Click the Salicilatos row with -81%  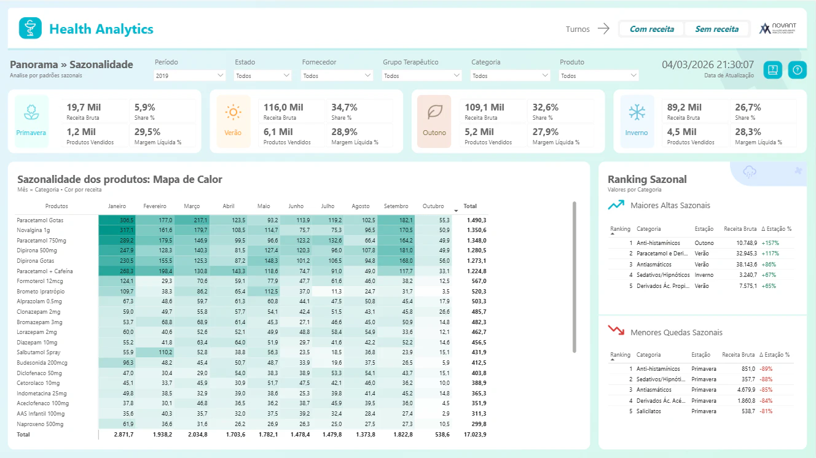click(700, 411)
